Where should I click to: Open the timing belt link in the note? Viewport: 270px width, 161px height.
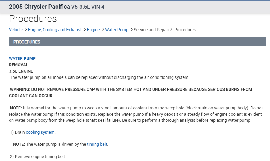[x=97, y=144]
